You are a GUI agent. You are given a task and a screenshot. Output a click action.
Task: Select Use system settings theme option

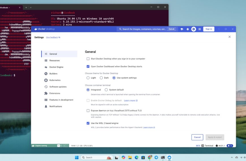(x=114, y=78)
